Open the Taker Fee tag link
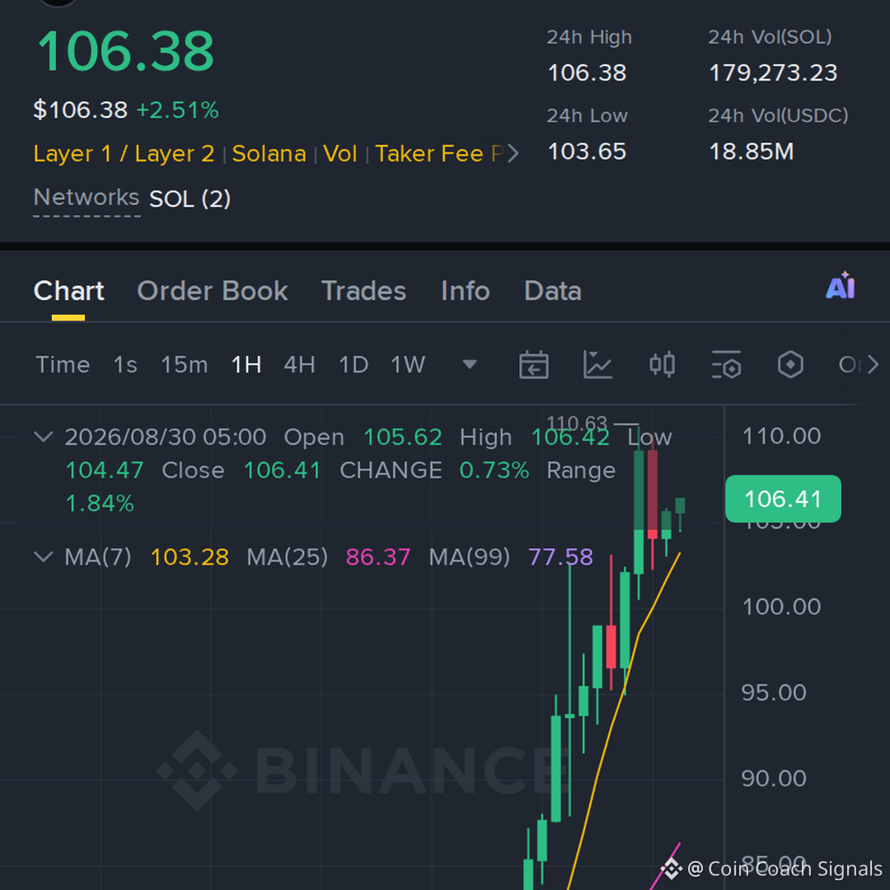The image size is (890, 890). [x=429, y=153]
